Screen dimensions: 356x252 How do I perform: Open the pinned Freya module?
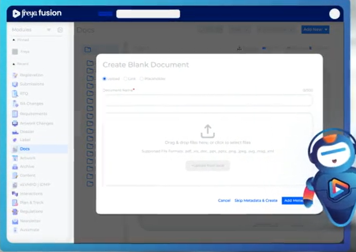click(x=21, y=52)
